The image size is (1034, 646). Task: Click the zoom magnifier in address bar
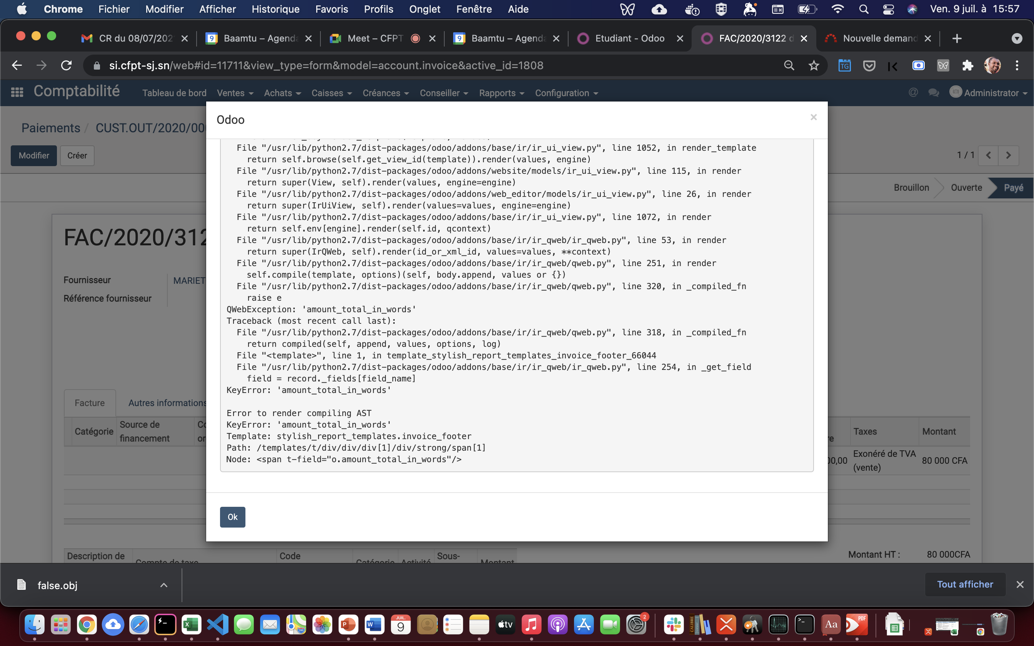coord(789,65)
